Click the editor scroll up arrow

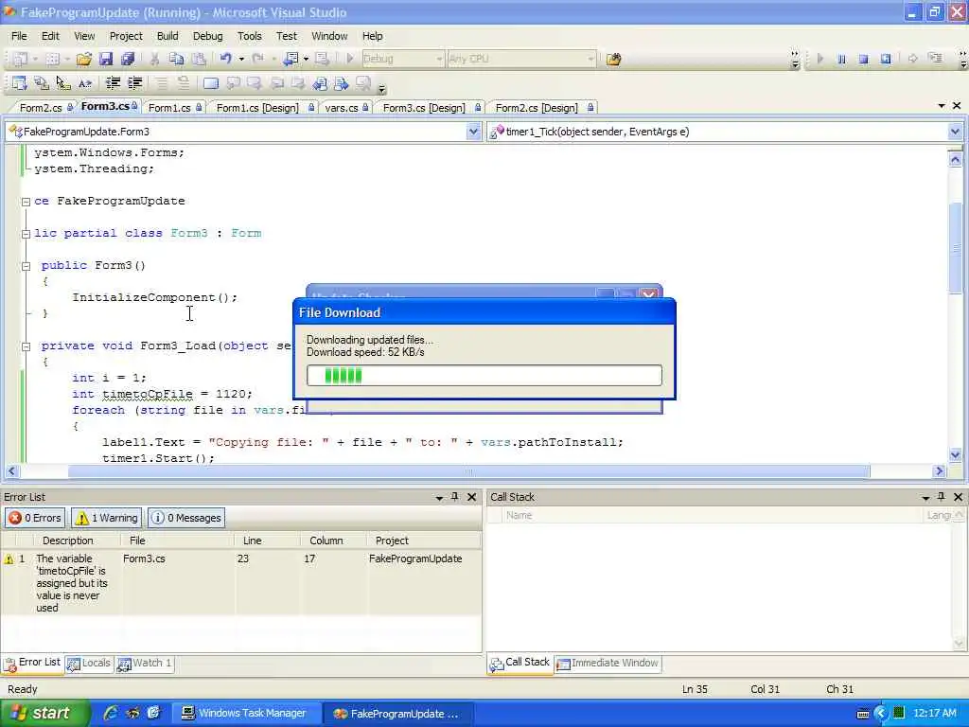pos(955,160)
